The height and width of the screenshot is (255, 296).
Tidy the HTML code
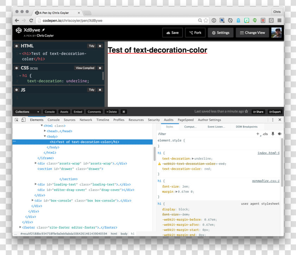[x=92, y=46]
